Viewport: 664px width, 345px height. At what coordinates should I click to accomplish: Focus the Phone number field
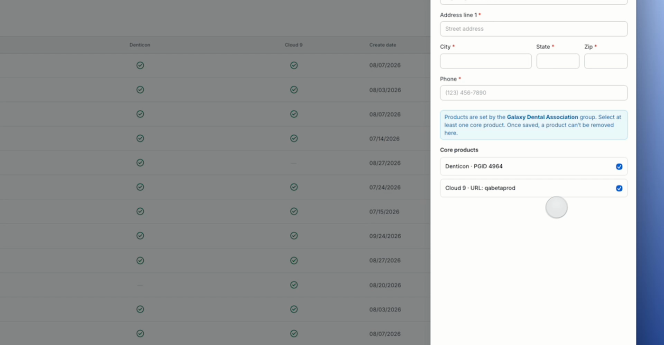[534, 93]
